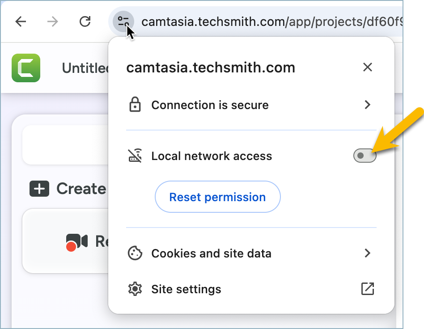The width and height of the screenshot is (424, 329).
Task: Click Reset permission button
Action: tap(218, 197)
